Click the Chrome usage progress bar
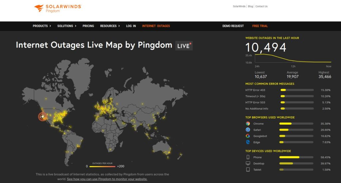The width and height of the screenshot is (341, 183). [296, 124]
